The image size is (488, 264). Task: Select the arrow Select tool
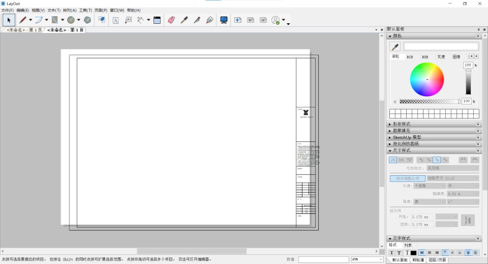click(x=8, y=20)
